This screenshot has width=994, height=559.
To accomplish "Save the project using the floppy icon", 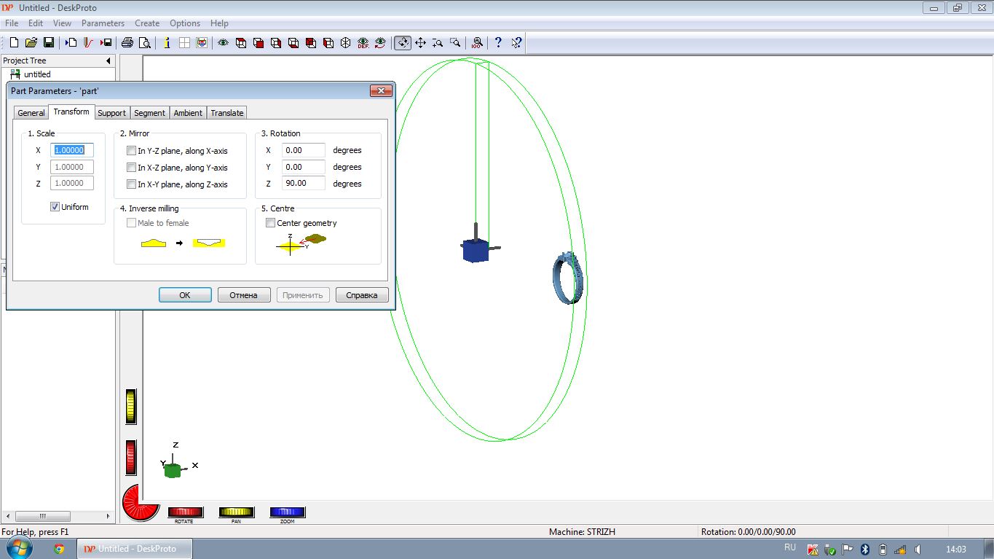I will coord(49,43).
